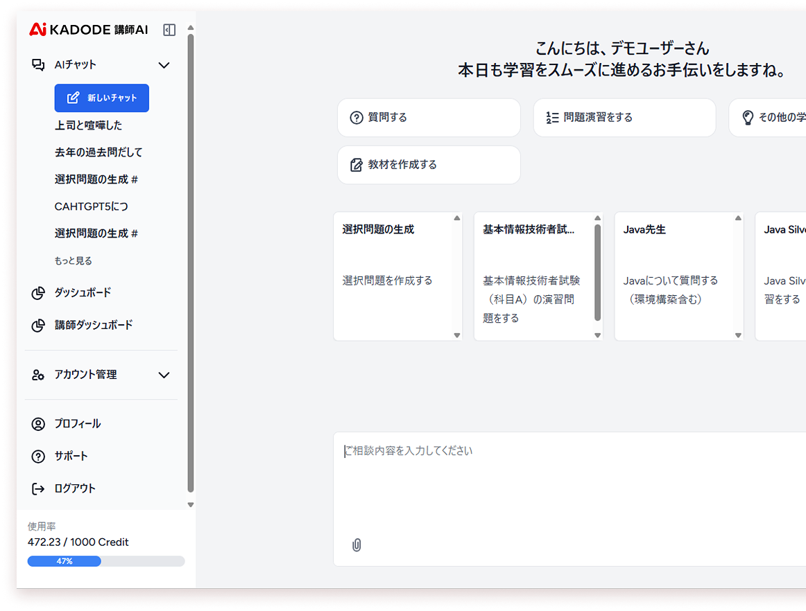Screen dimensions: 806x611
Task: Click the dashboard pie chart icon
Action: point(38,293)
